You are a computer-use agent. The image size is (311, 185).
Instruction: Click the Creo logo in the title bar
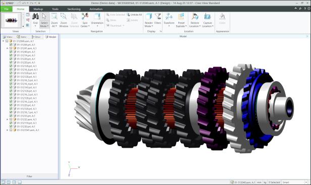(8, 3)
